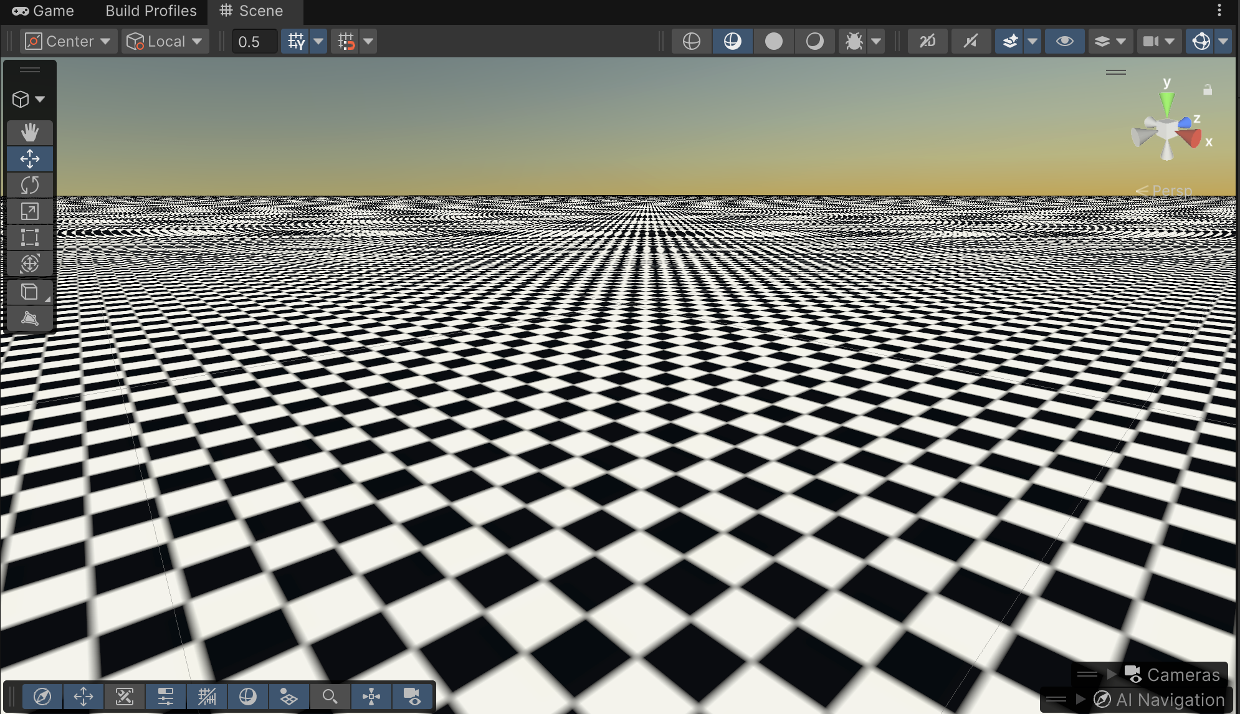1240x714 pixels.
Task: Open the Gizmos dropdown arrow
Action: [x=1223, y=41]
